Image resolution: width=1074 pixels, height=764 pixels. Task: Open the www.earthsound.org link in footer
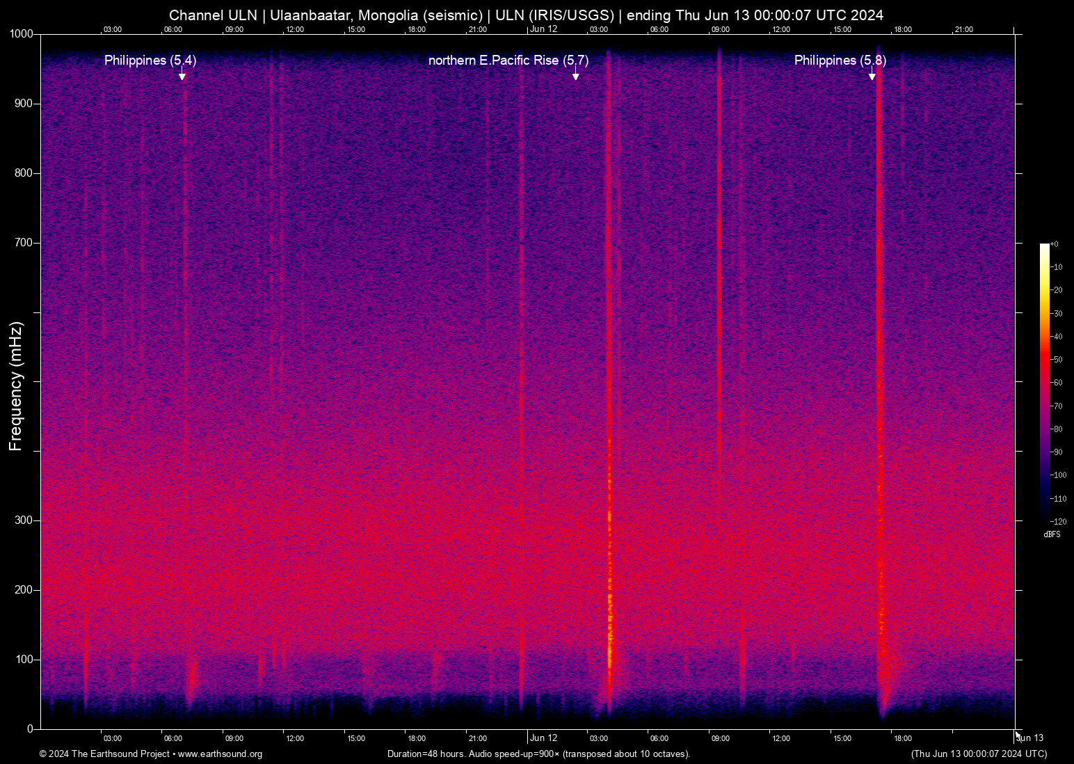pos(220,754)
